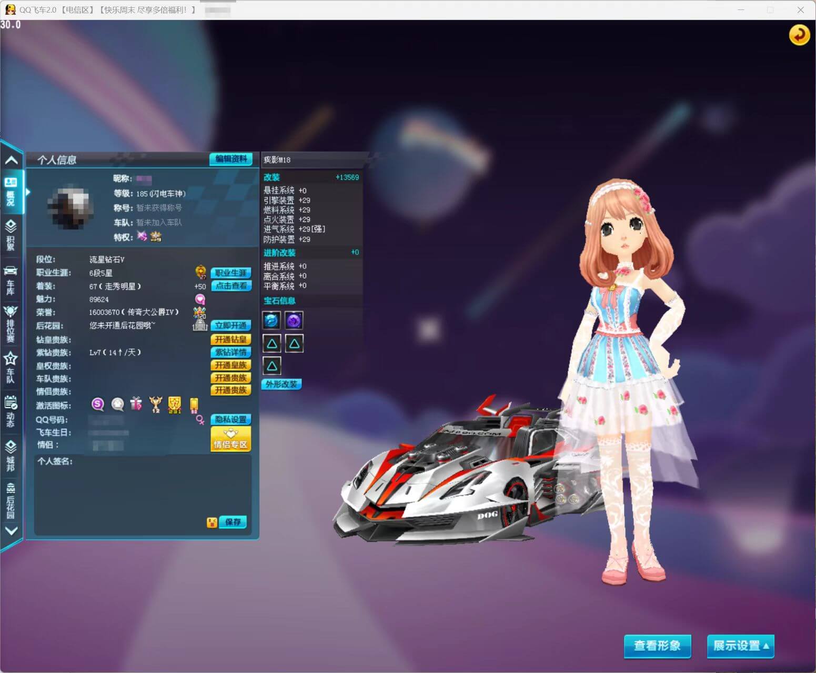Viewport: 816px width, 673px height.
Task: Click the yellow phone activation icon
Action: click(x=194, y=405)
